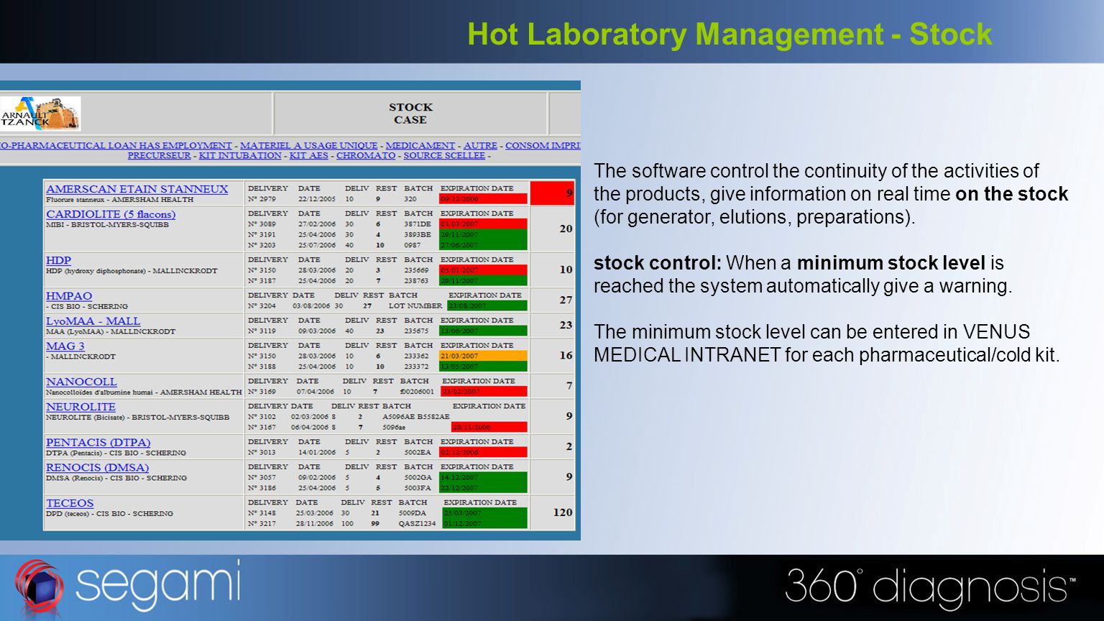
Task: Click delivery N° 3089 in CARDIOLITE row
Action: [x=262, y=224]
